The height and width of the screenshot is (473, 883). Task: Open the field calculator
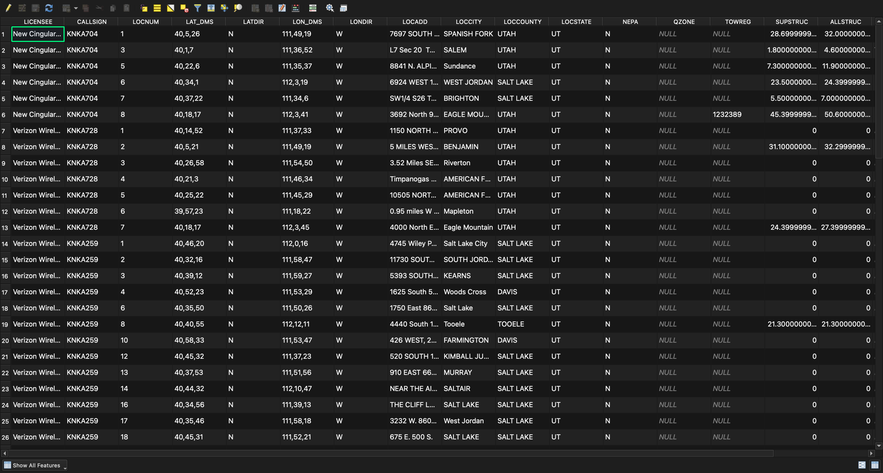[296, 8]
